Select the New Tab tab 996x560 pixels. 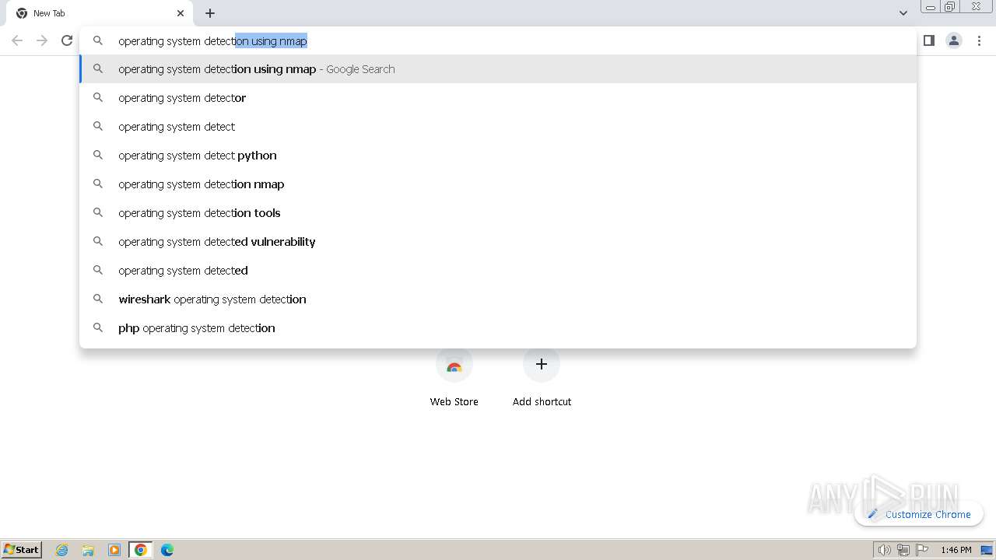point(100,13)
